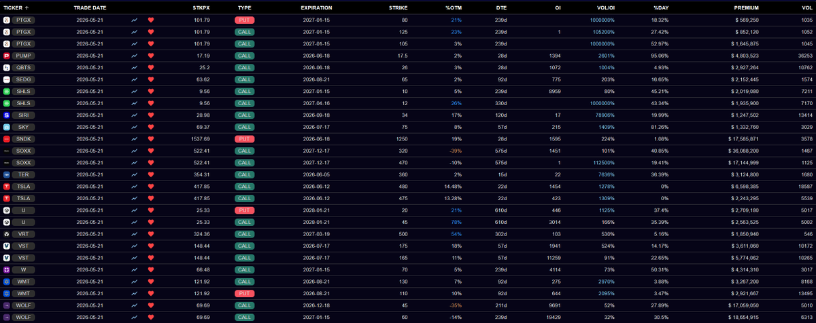Open the chart icon in the W row
The height and width of the screenshot is (323, 816).
click(134, 269)
